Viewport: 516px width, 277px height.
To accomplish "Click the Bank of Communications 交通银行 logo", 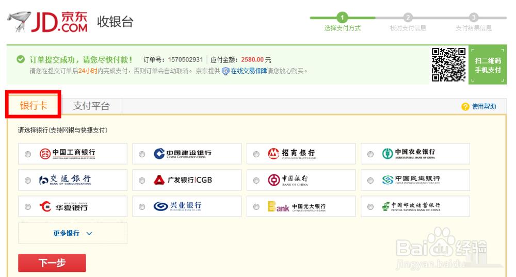I will [65, 180].
